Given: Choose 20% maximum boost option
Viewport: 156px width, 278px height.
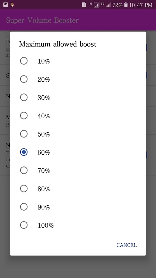Looking at the screenshot, I should pos(24,79).
